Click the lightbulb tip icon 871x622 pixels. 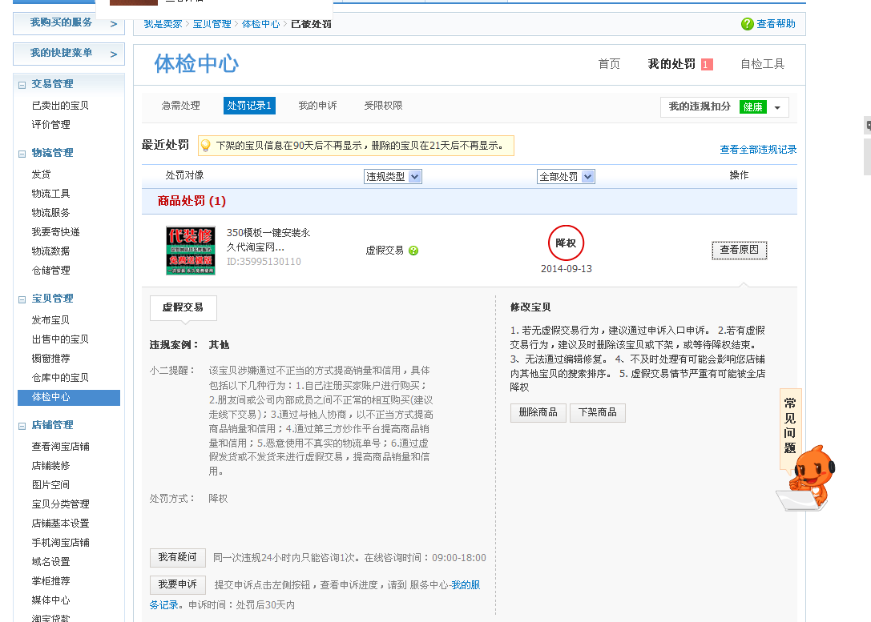point(205,146)
